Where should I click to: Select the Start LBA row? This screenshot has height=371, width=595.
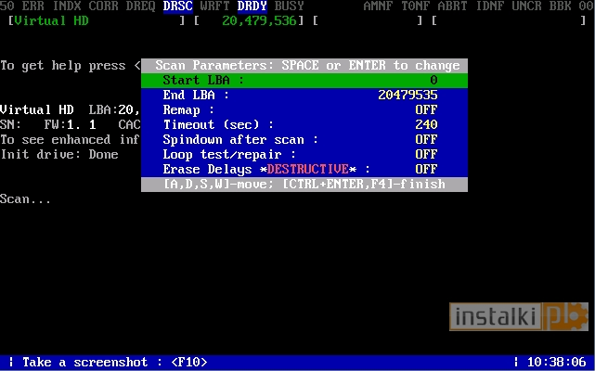click(x=304, y=81)
